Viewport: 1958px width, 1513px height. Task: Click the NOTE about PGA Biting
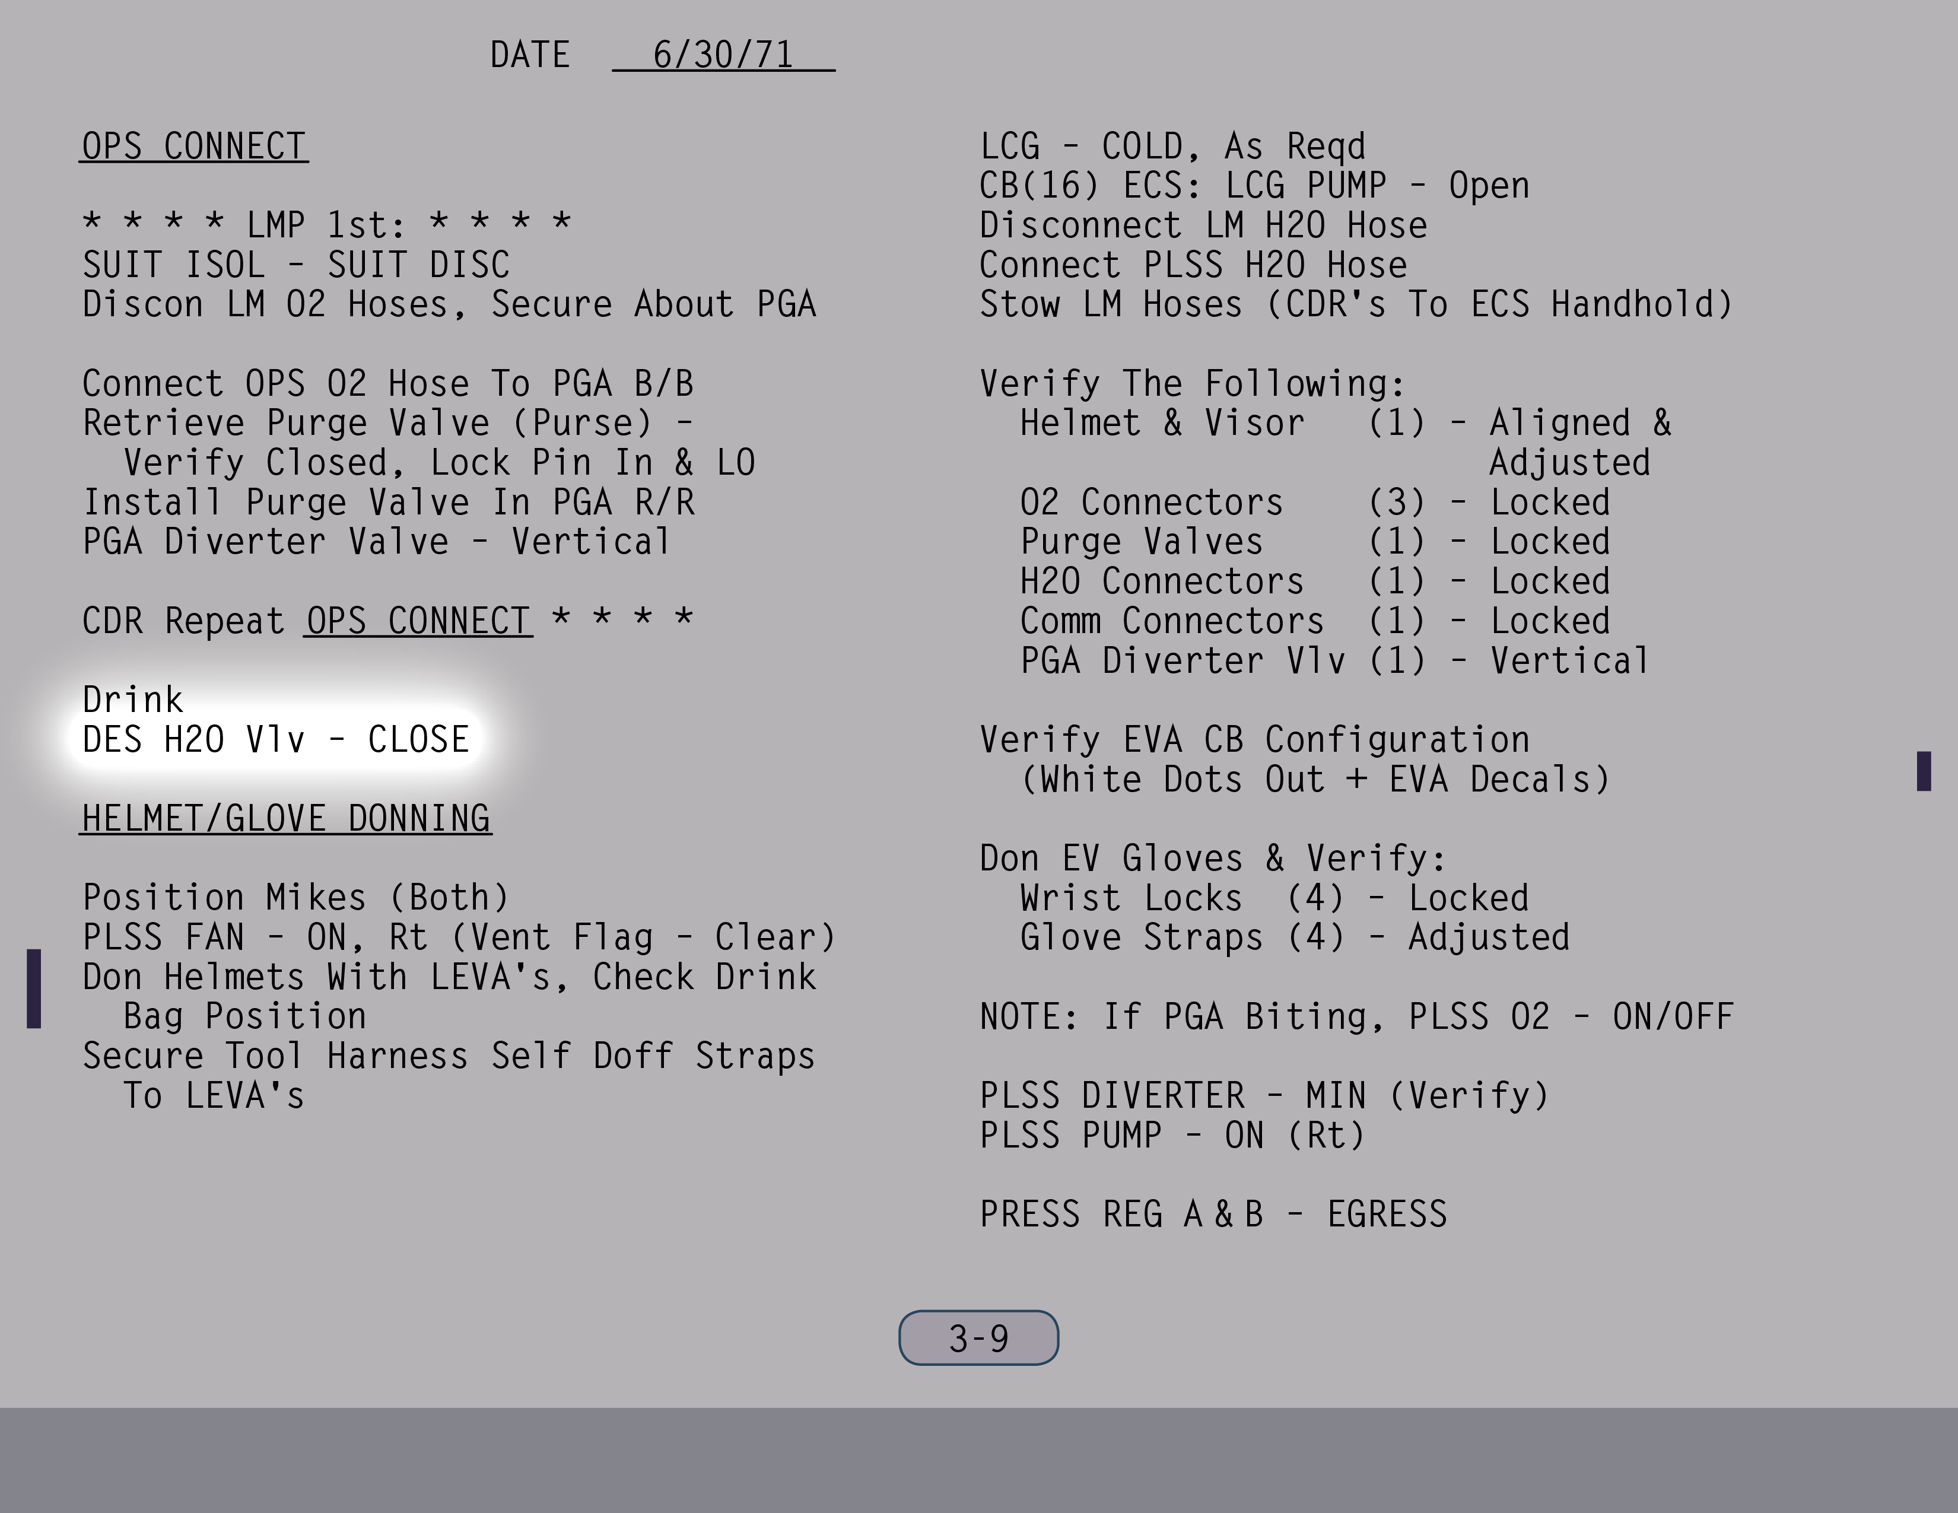click(1356, 1016)
